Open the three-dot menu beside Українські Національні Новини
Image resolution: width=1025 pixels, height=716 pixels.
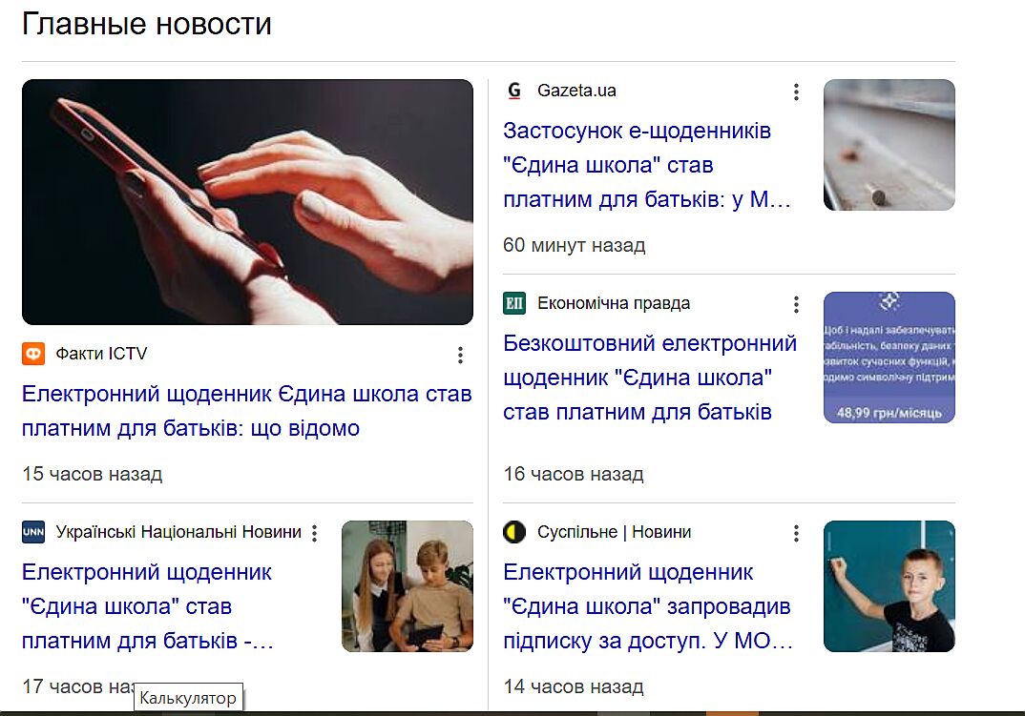(314, 533)
